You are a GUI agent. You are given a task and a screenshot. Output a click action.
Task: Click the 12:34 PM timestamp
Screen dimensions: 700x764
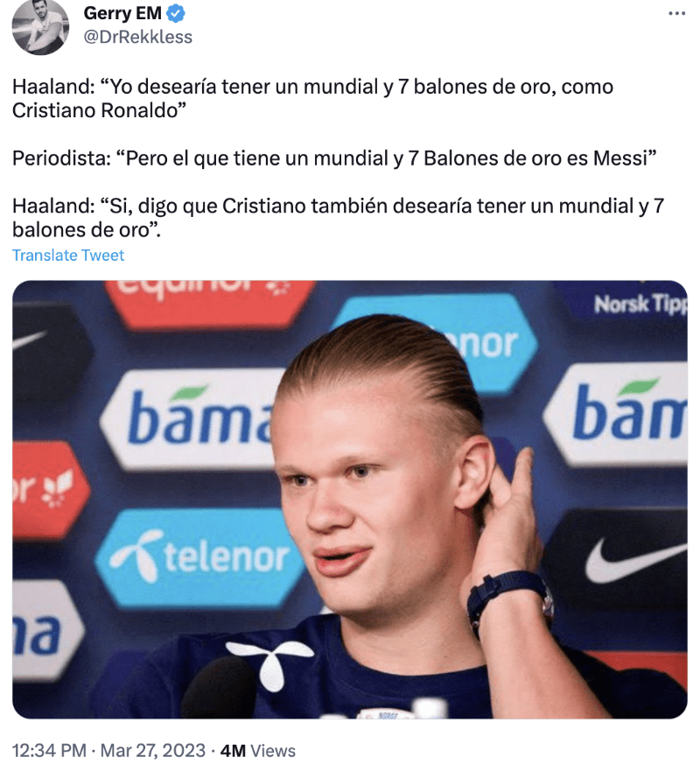pos(49,750)
